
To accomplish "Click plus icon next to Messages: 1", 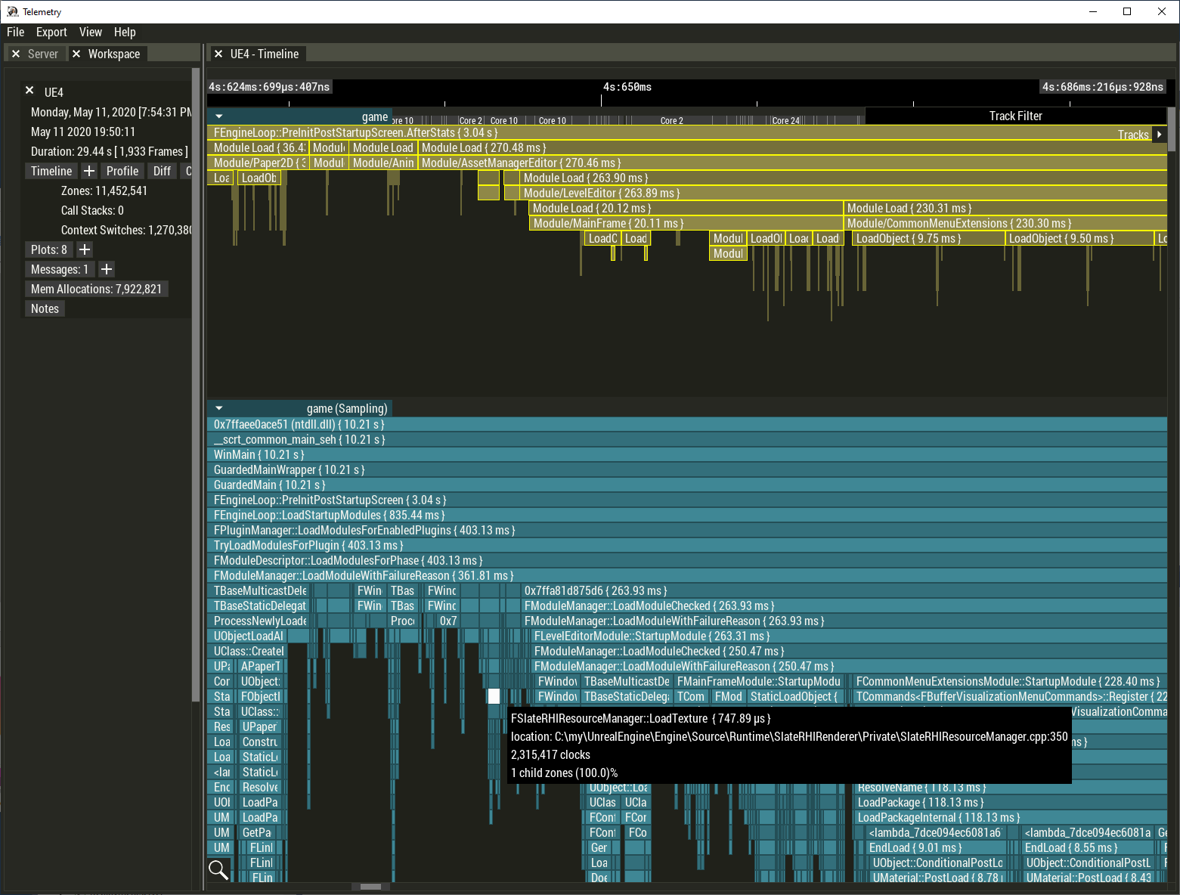I will pos(107,270).
